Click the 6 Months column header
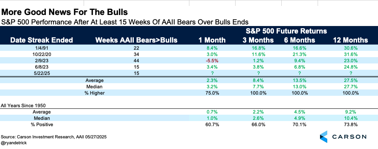 [299, 40]
